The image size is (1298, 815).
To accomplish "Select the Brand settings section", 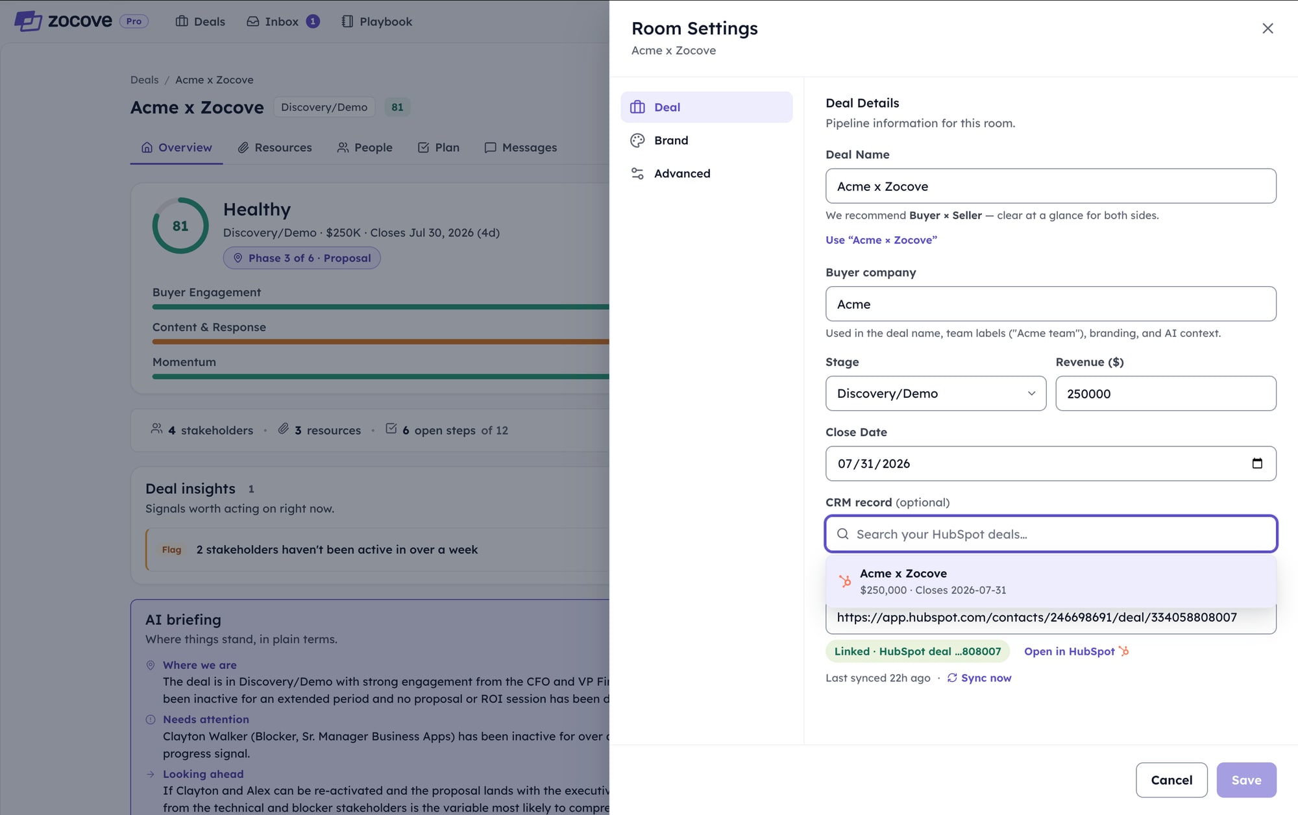I will click(706, 140).
